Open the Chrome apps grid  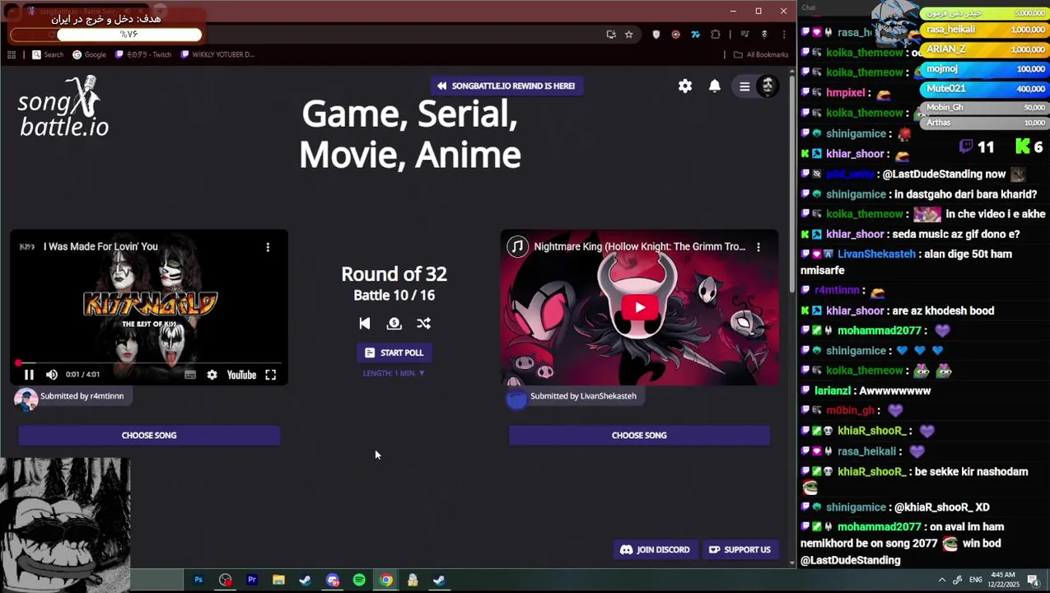(12, 54)
